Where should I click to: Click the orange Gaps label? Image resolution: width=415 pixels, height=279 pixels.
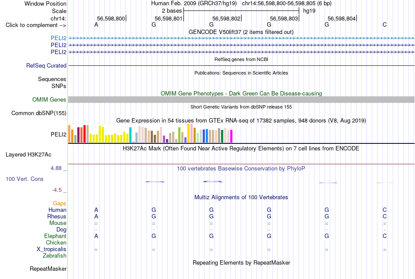pos(59,204)
